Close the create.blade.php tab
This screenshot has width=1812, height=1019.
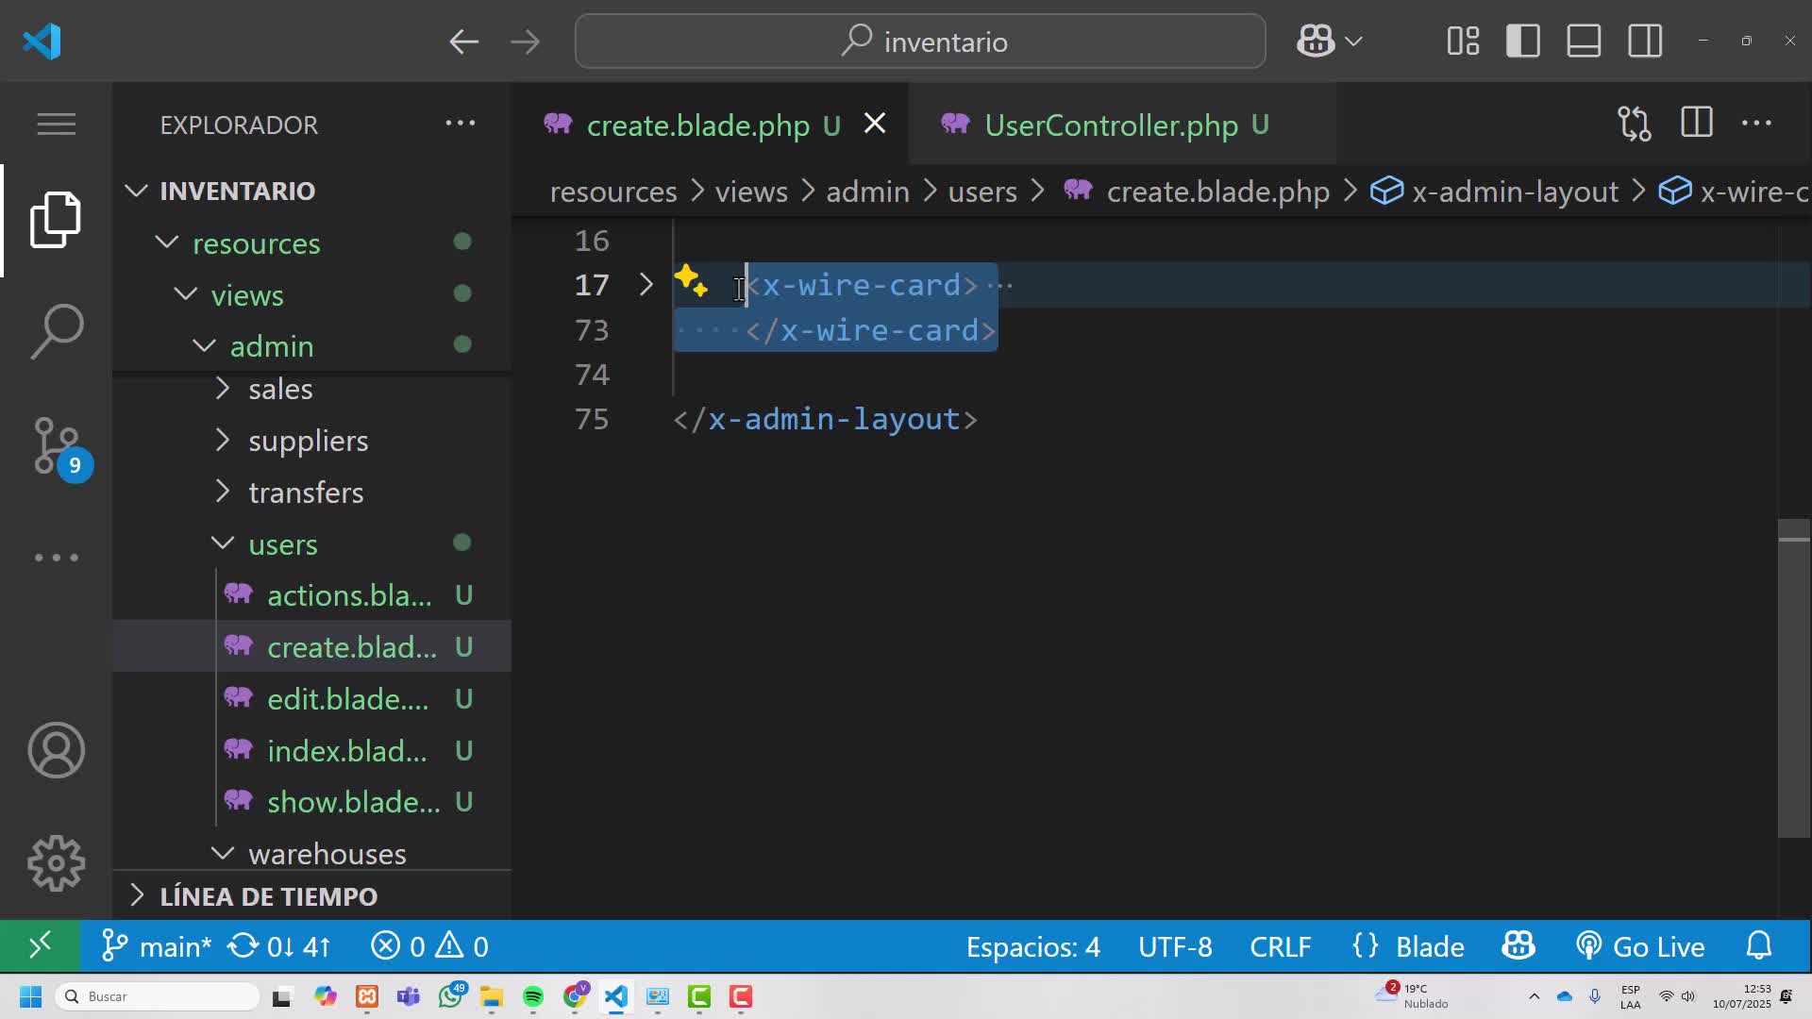coord(875,124)
